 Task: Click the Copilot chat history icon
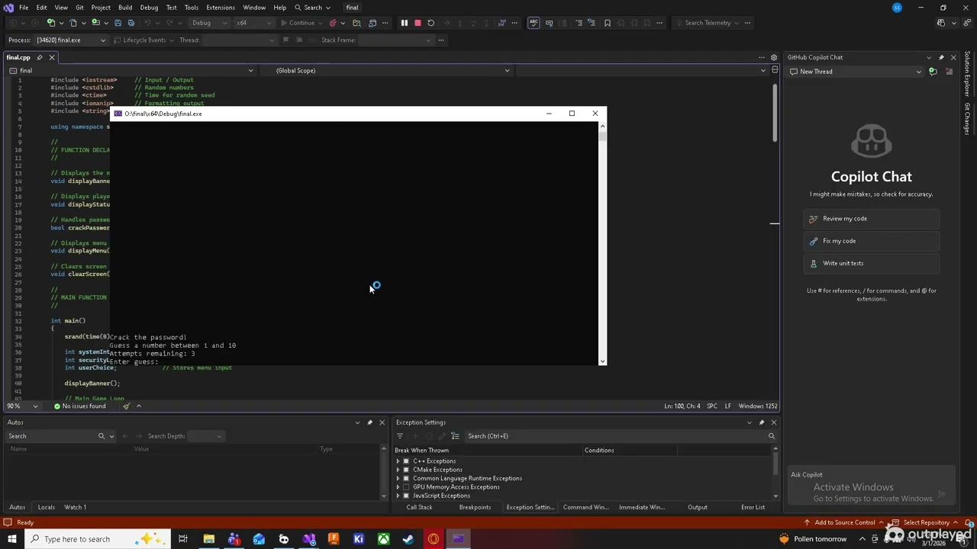[x=949, y=72]
